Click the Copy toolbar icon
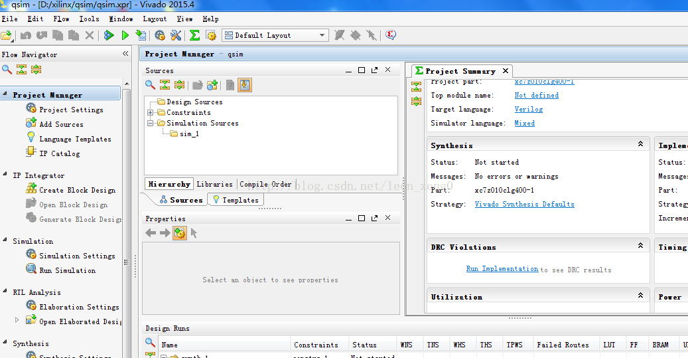 point(58,35)
